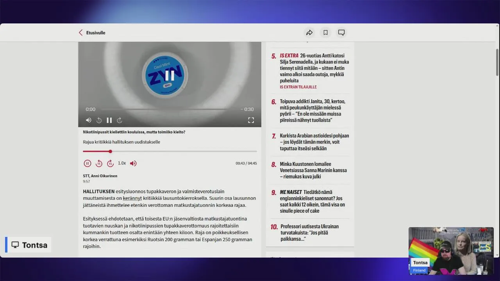Click IS EXTRAN TILAAJILLE label
This screenshot has height=281, width=500.
pos(298,87)
